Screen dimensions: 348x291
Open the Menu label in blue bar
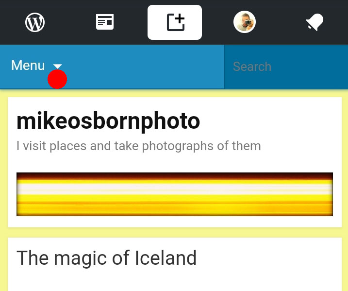point(28,66)
